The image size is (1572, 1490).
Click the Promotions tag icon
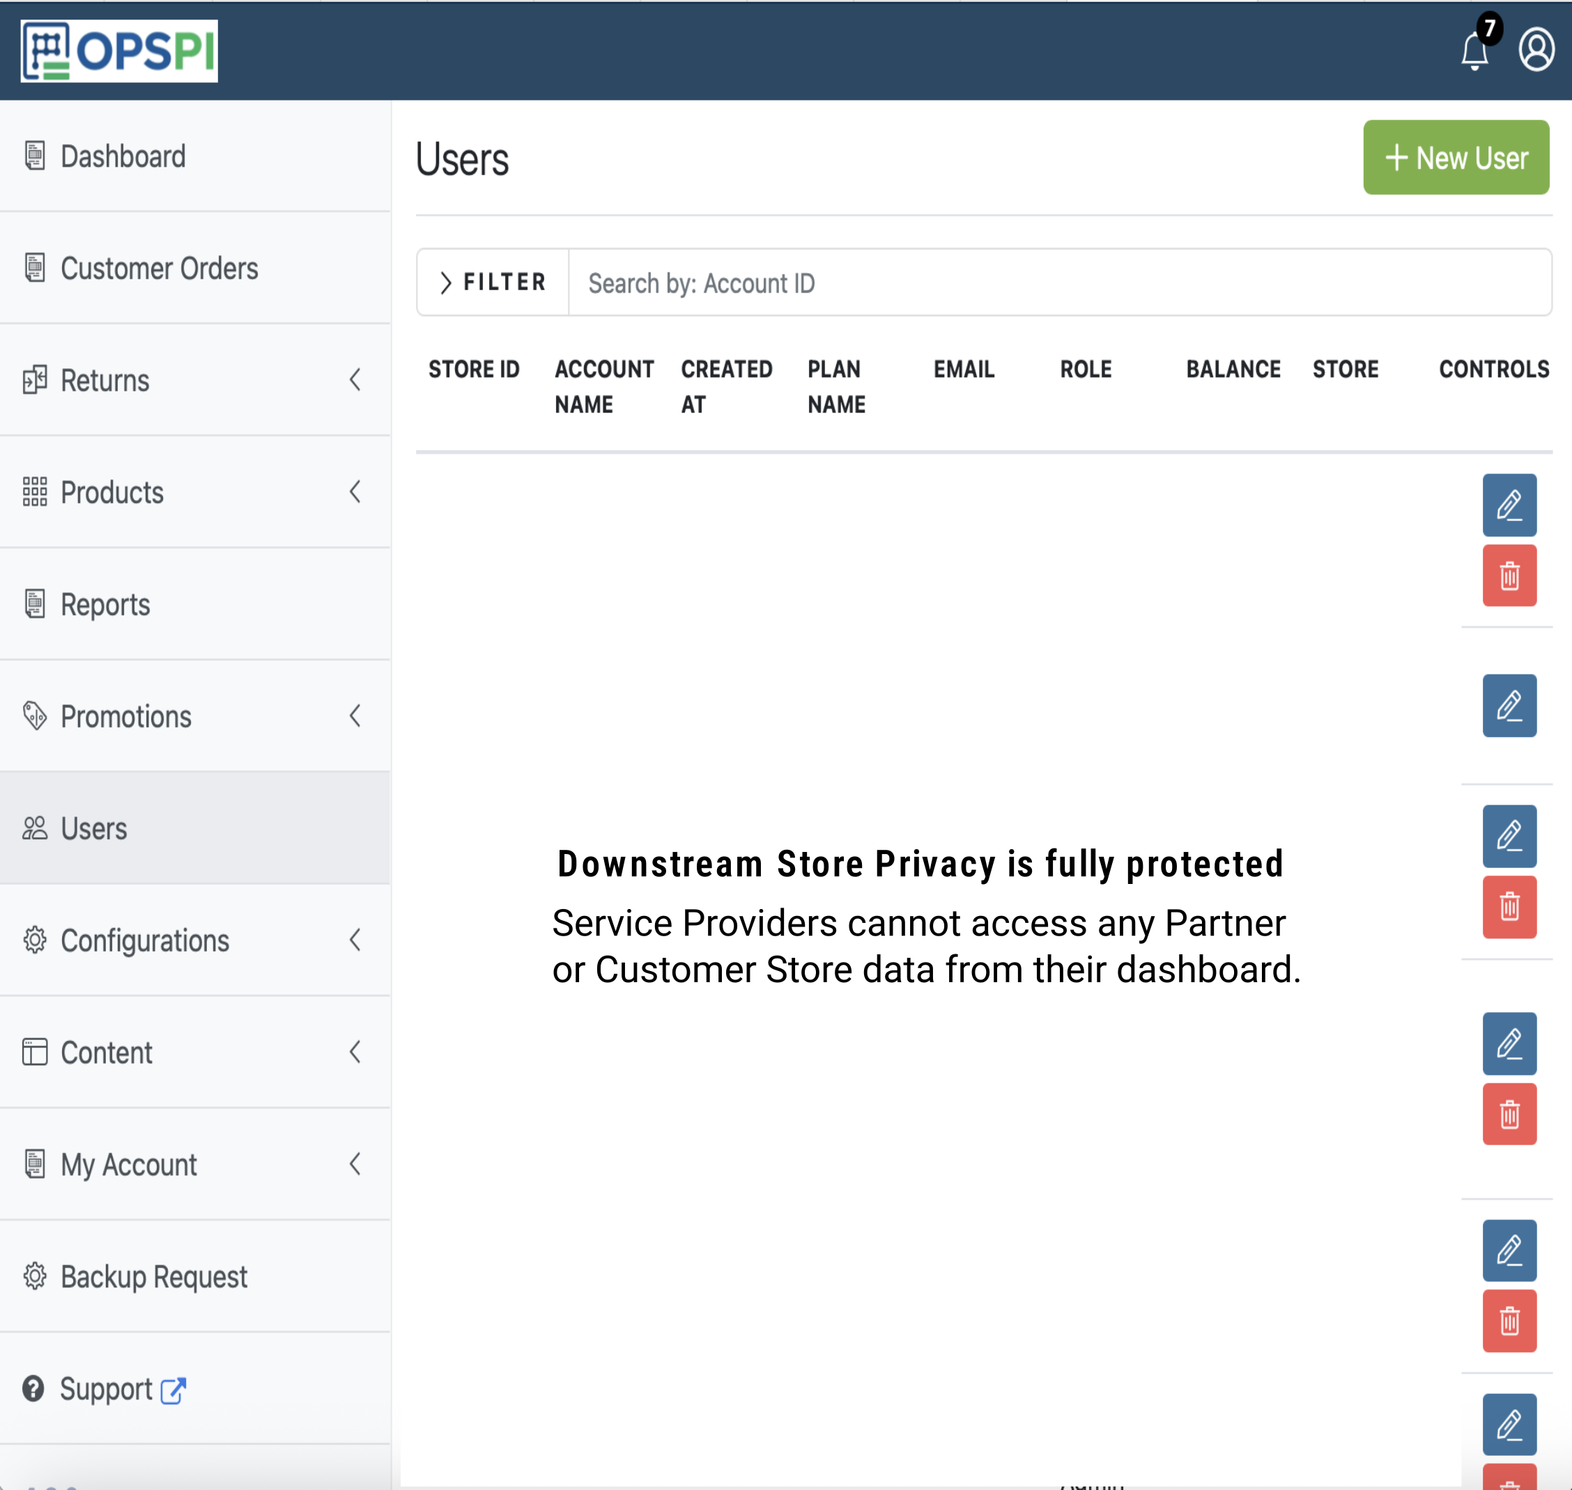[35, 716]
